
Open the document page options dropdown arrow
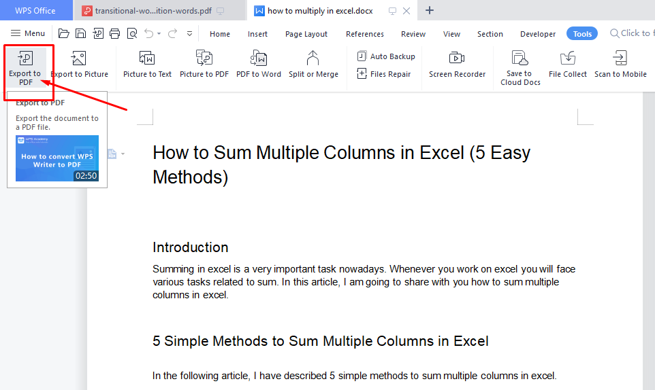pos(123,154)
